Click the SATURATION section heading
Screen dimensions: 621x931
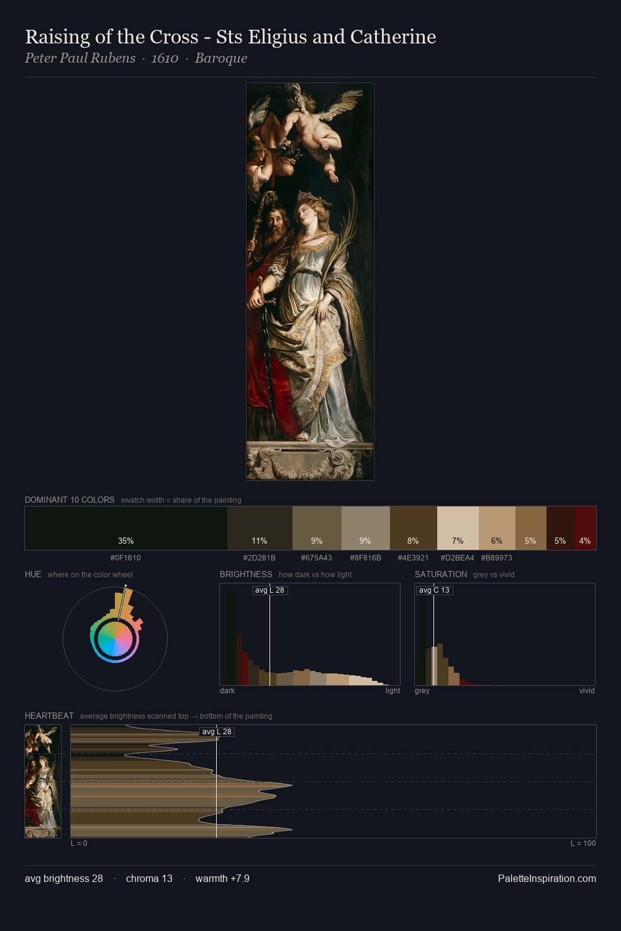(x=441, y=574)
